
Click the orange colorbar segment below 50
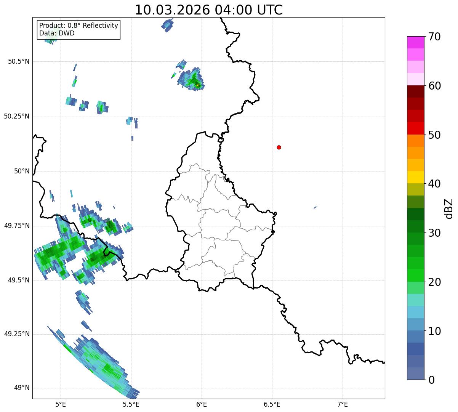tap(415, 141)
